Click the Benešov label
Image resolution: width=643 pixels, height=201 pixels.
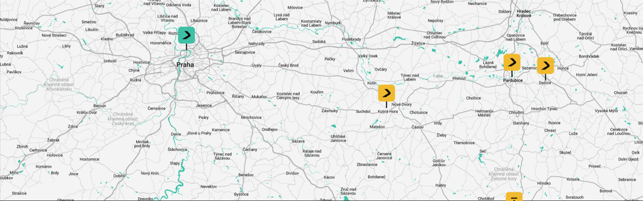point(246,175)
